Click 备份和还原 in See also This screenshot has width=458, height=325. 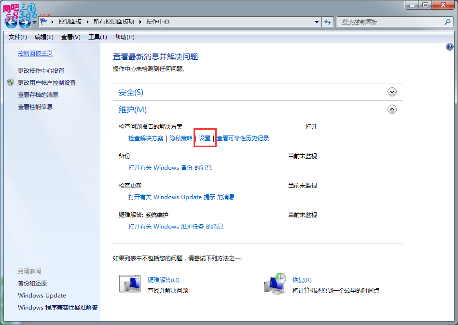32,283
